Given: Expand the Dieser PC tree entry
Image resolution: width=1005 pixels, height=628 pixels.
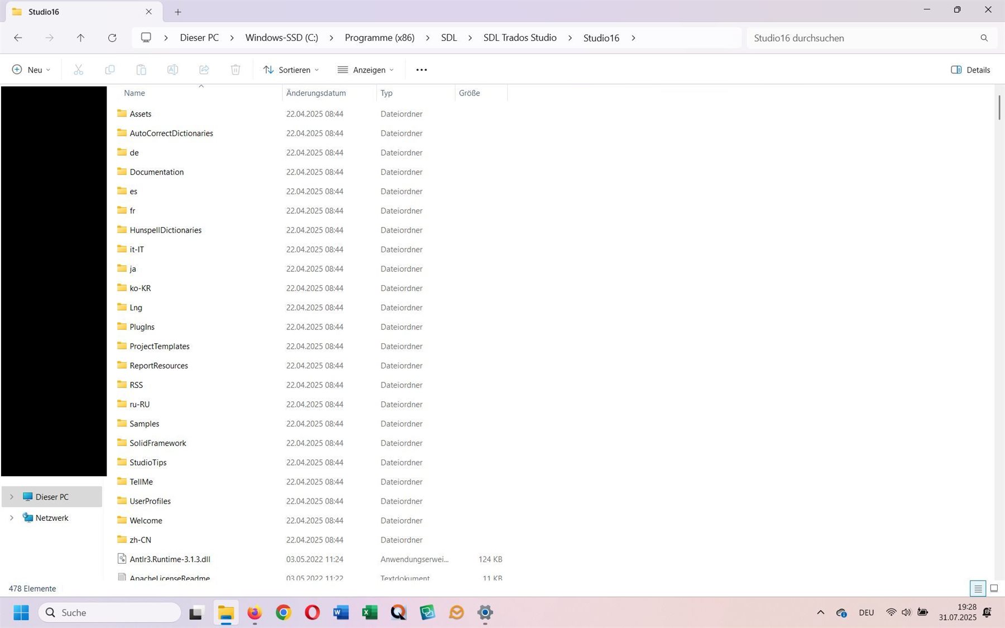Looking at the screenshot, I should 11,496.
